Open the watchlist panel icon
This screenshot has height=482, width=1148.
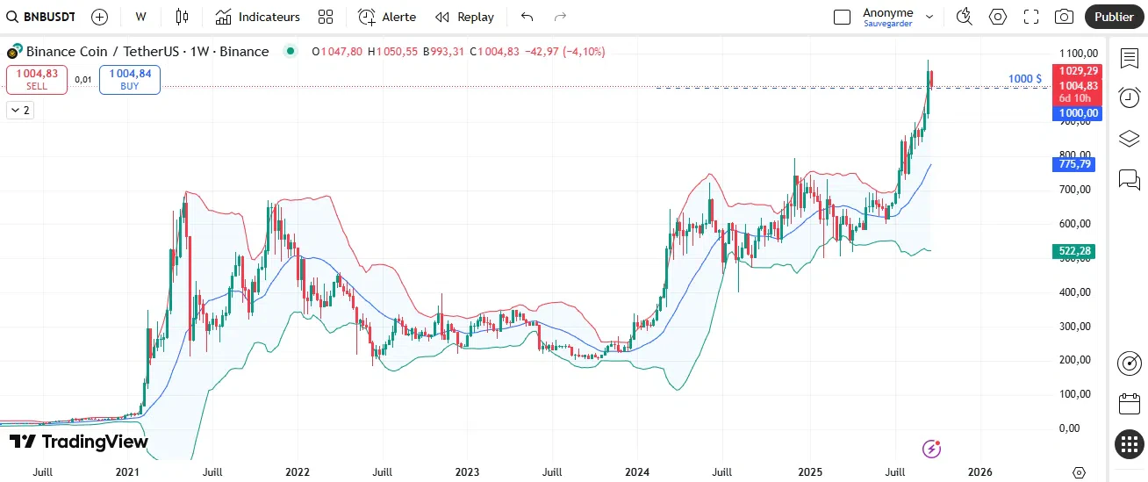1129,58
